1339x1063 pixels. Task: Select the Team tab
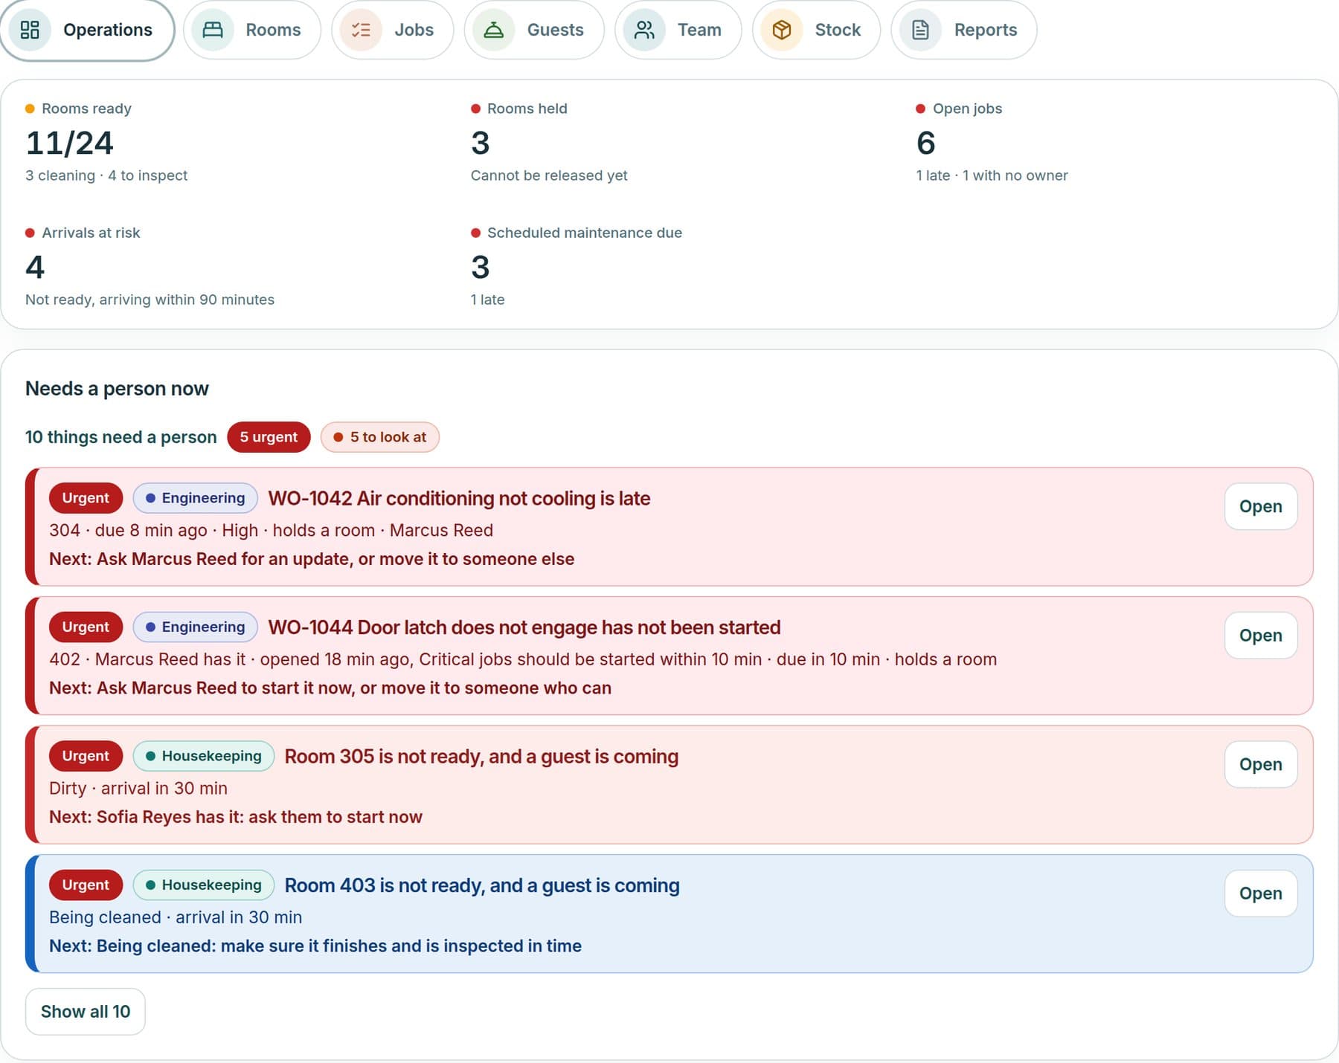[678, 30]
